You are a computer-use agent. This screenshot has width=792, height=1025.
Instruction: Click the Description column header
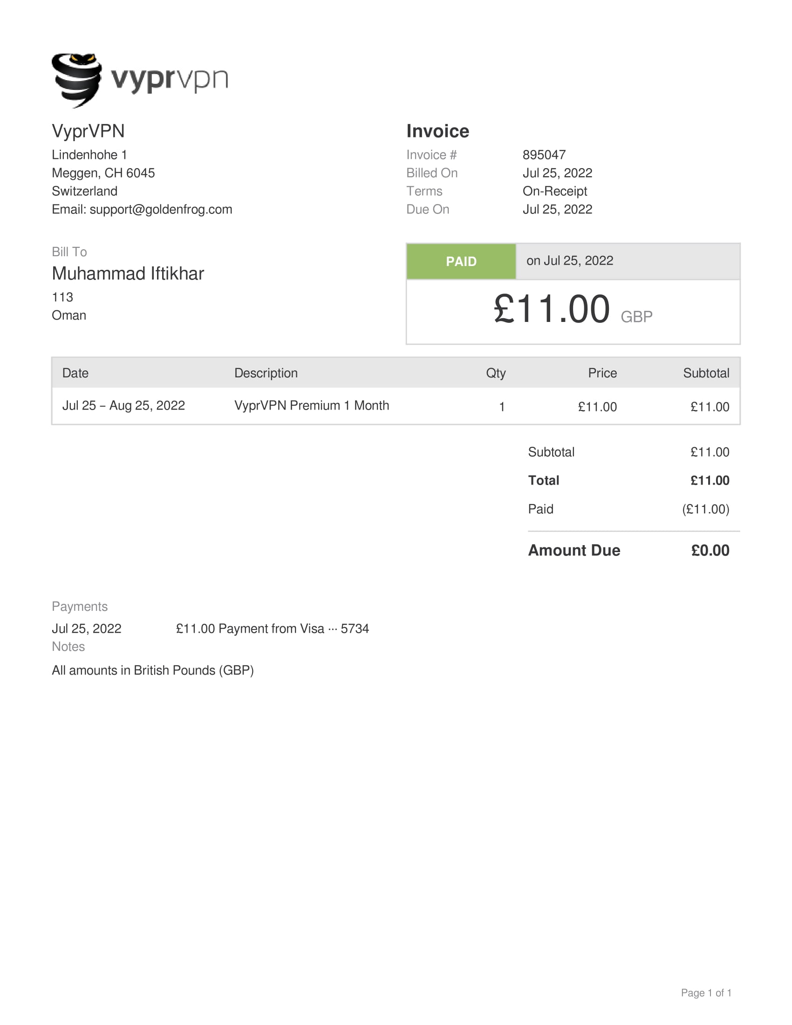(266, 373)
